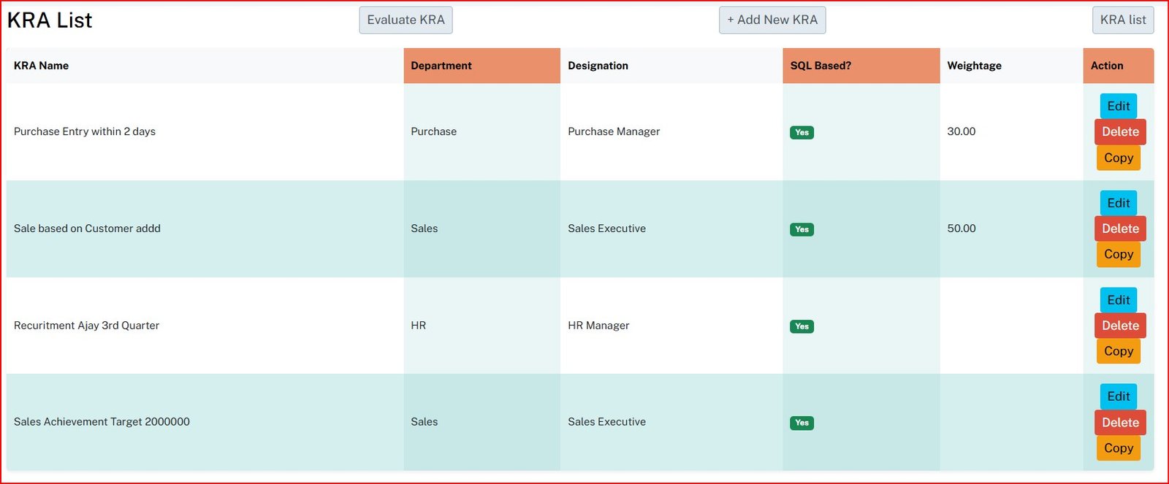The image size is (1169, 484).
Task: Click the SQL Based? column header
Action: (x=820, y=66)
